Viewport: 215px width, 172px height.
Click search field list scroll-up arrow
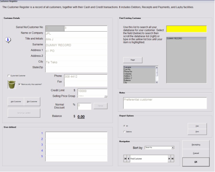click(x=157, y=67)
